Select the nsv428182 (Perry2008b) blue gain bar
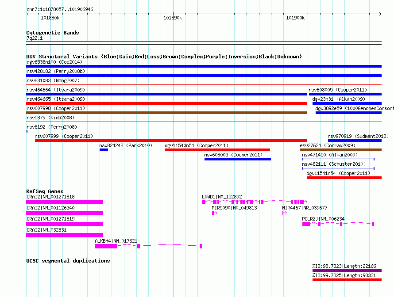Image resolution: width=394 pixels, height=297 pixels. tap(204, 76)
